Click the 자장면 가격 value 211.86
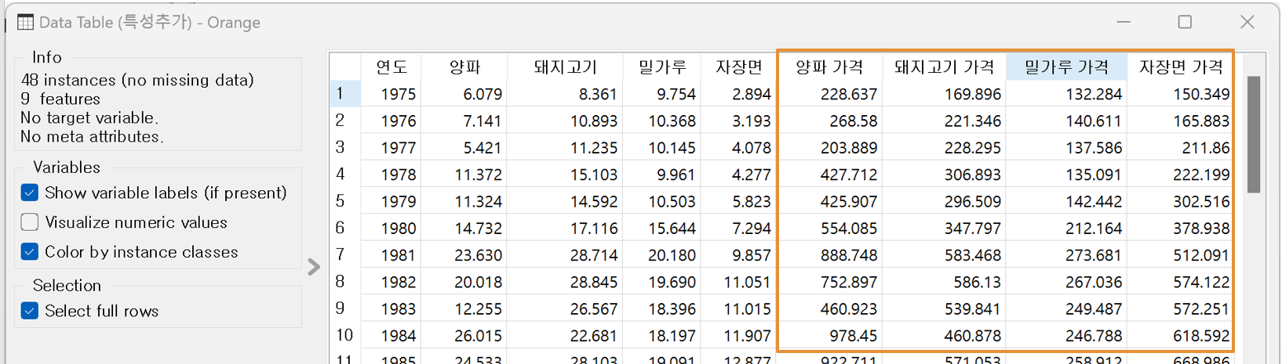The height and width of the screenshot is (364, 1282). click(x=1181, y=147)
